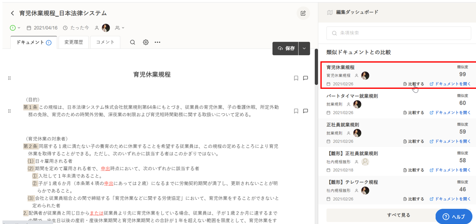Open comment icon for the title section
The image size is (476, 224).
(x=306, y=78)
